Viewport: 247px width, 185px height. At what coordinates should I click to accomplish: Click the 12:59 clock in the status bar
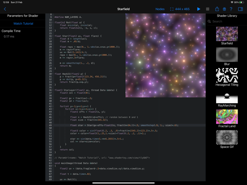click(x=6, y=2)
